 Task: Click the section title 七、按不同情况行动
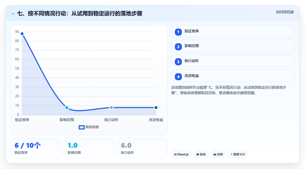click(80, 13)
